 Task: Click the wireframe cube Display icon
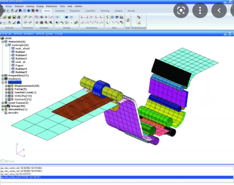point(57,17)
